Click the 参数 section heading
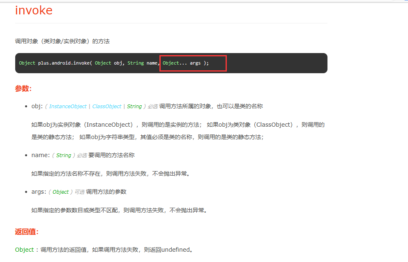This screenshot has width=408, height=262. pos(23,88)
